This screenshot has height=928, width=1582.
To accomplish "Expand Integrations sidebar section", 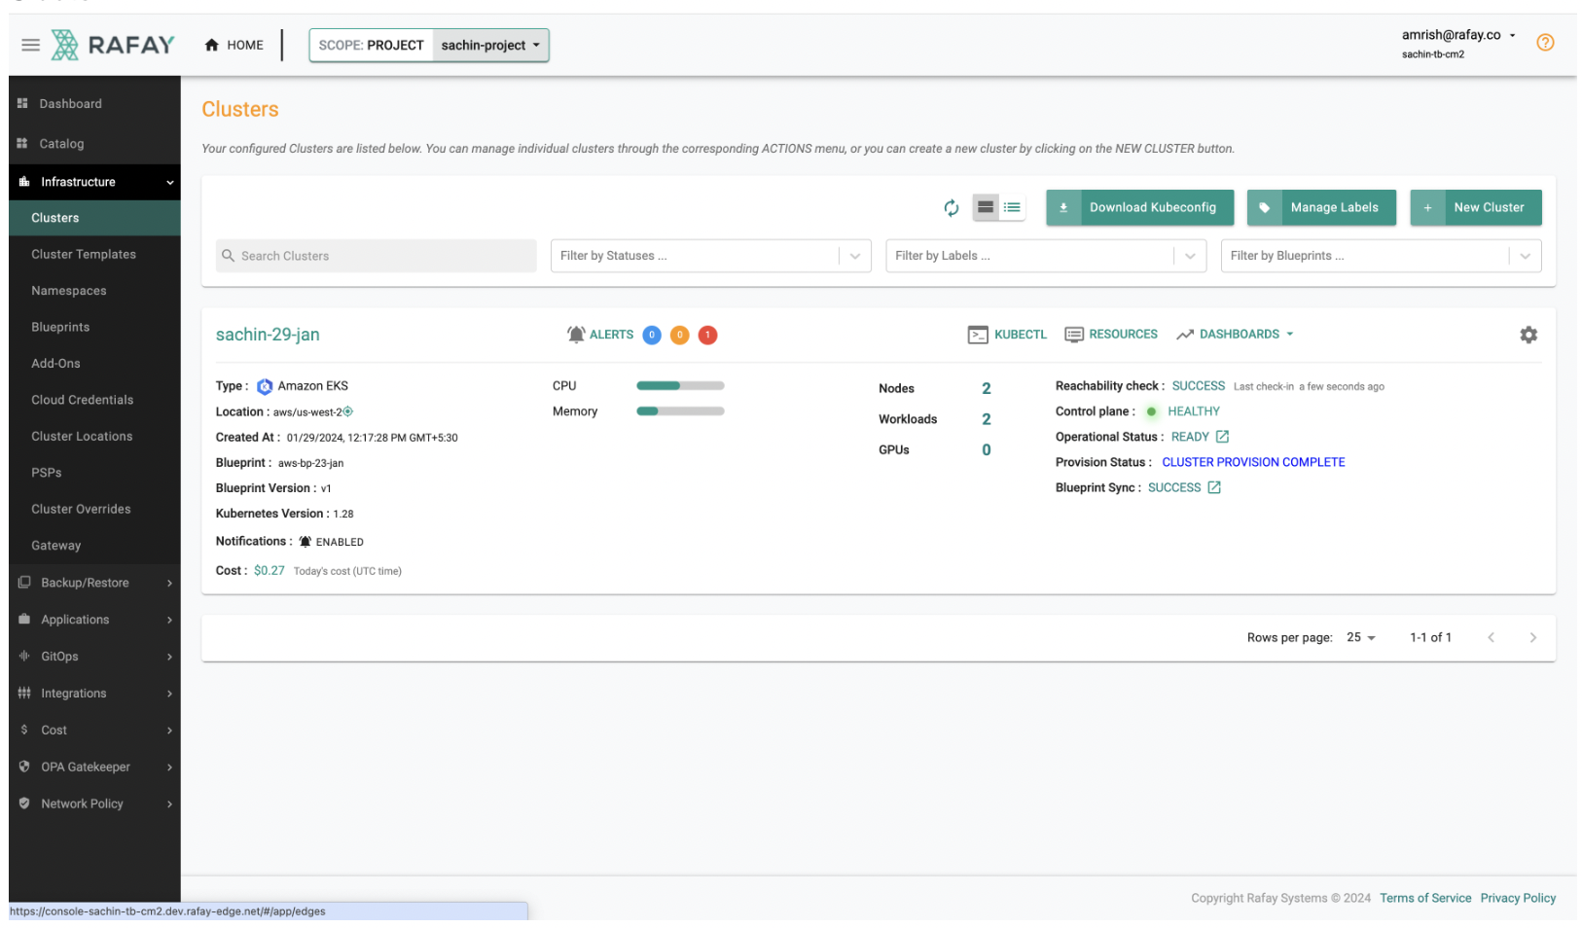I will [94, 694].
